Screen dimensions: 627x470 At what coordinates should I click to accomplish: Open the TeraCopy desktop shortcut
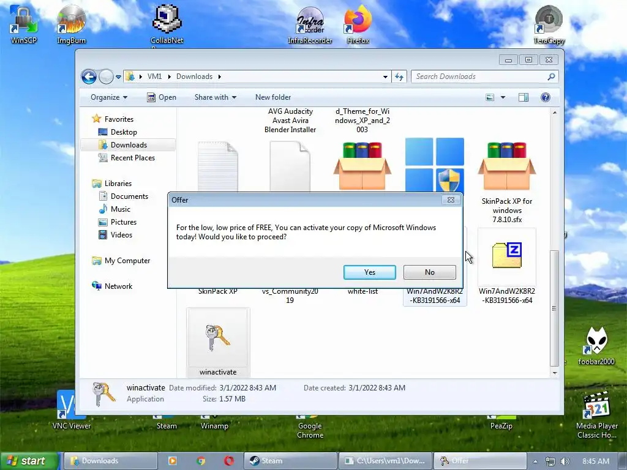point(549,24)
